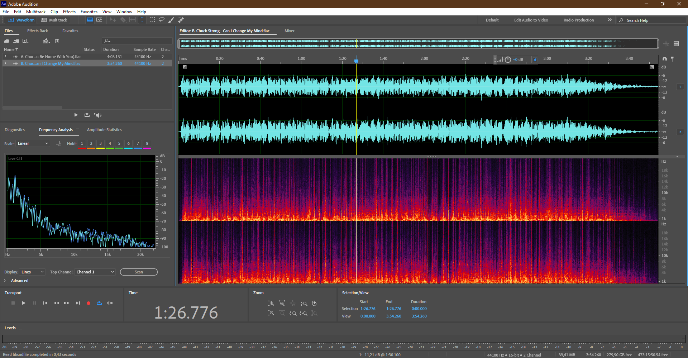This screenshot has width=688, height=358.
Task: Switch to Amplitude Statistics tab
Action: point(104,130)
